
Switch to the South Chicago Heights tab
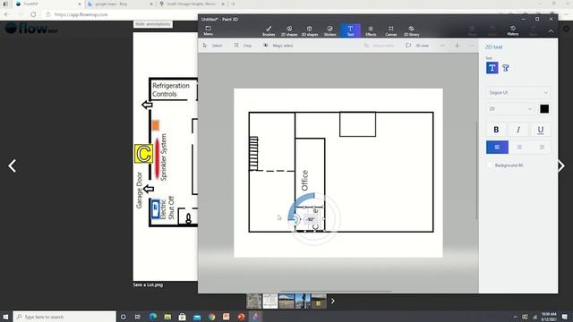pos(191,4)
